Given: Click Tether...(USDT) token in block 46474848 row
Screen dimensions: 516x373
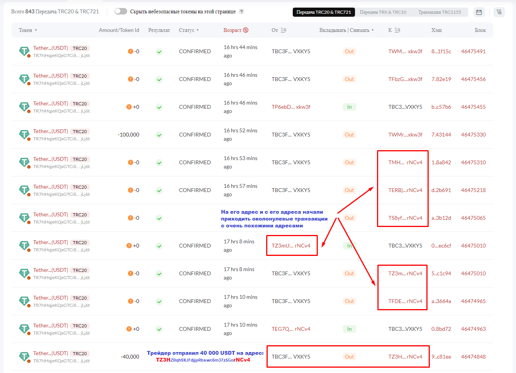Looking at the screenshot, I should pos(50,353).
